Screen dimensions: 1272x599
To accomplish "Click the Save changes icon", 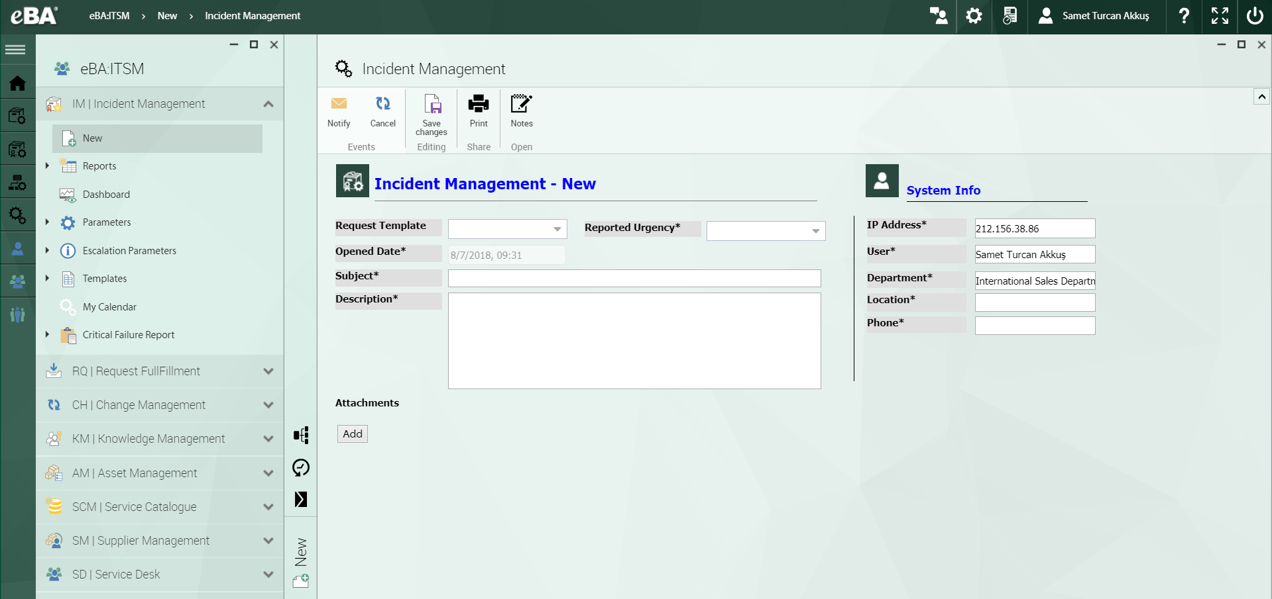I will [x=432, y=104].
